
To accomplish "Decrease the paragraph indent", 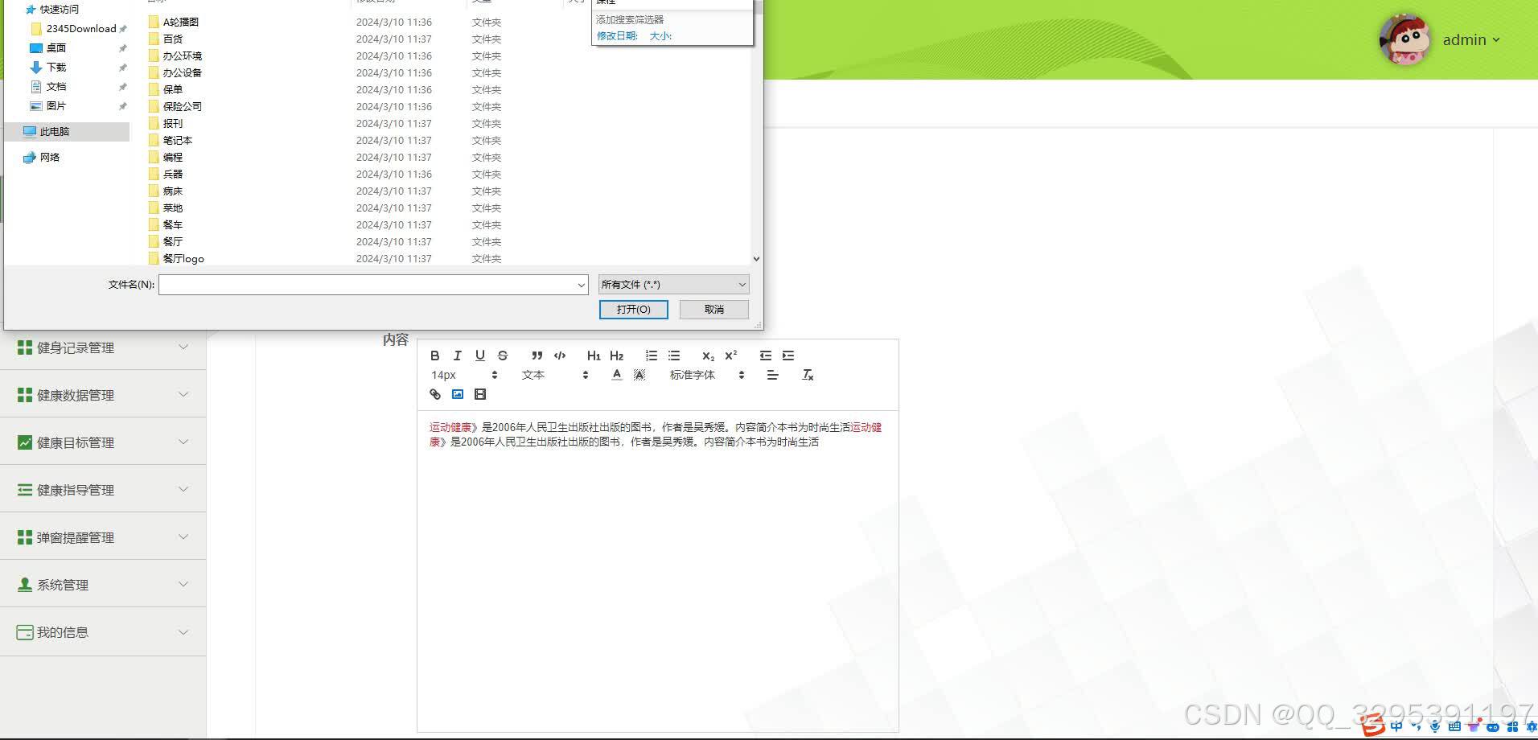I will click(765, 356).
